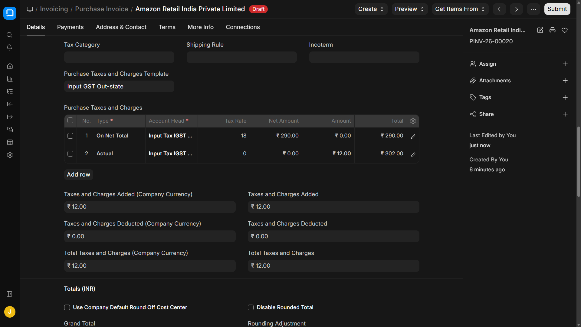This screenshot has width=581, height=327.
Task: Open the notifications bell
Action: (9, 48)
